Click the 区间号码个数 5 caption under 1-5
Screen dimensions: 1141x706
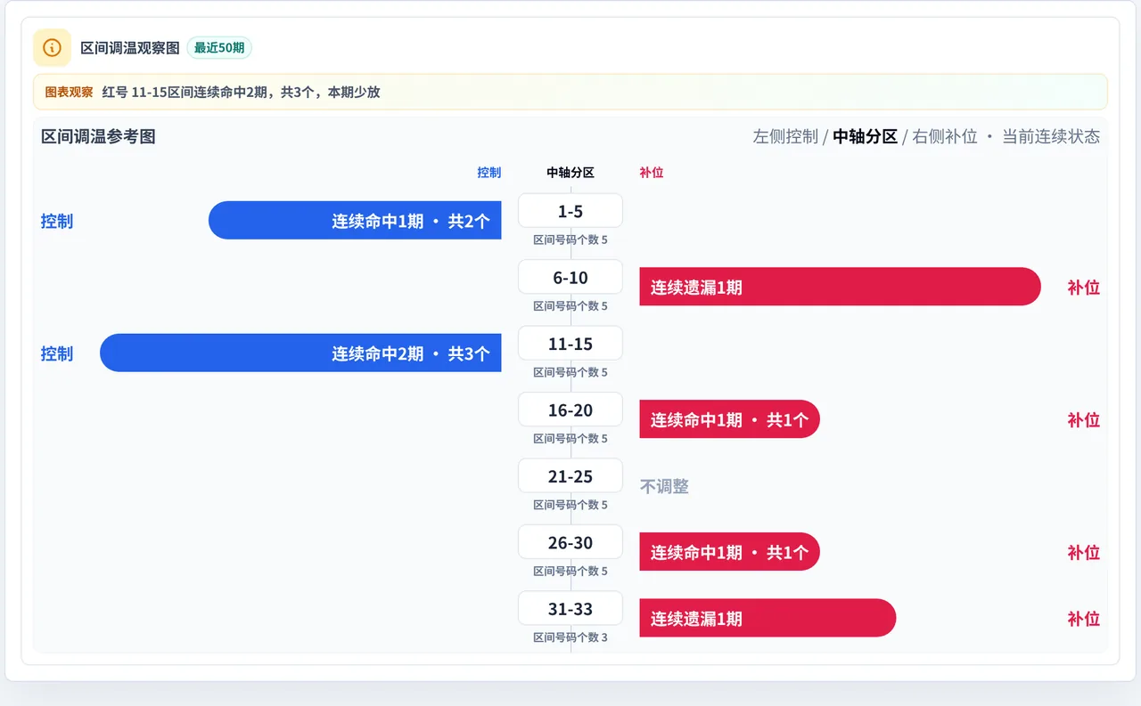click(x=570, y=239)
